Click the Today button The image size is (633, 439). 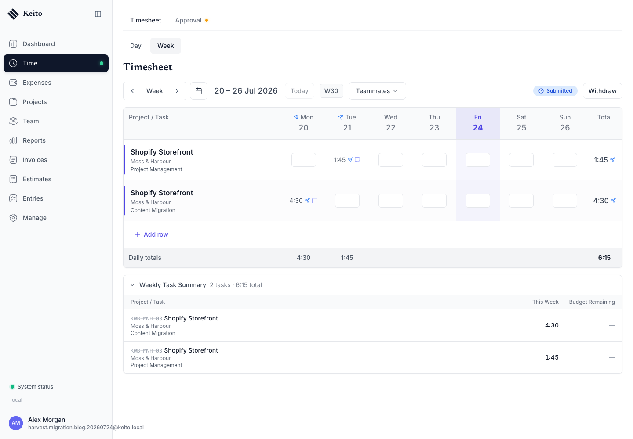pos(299,91)
